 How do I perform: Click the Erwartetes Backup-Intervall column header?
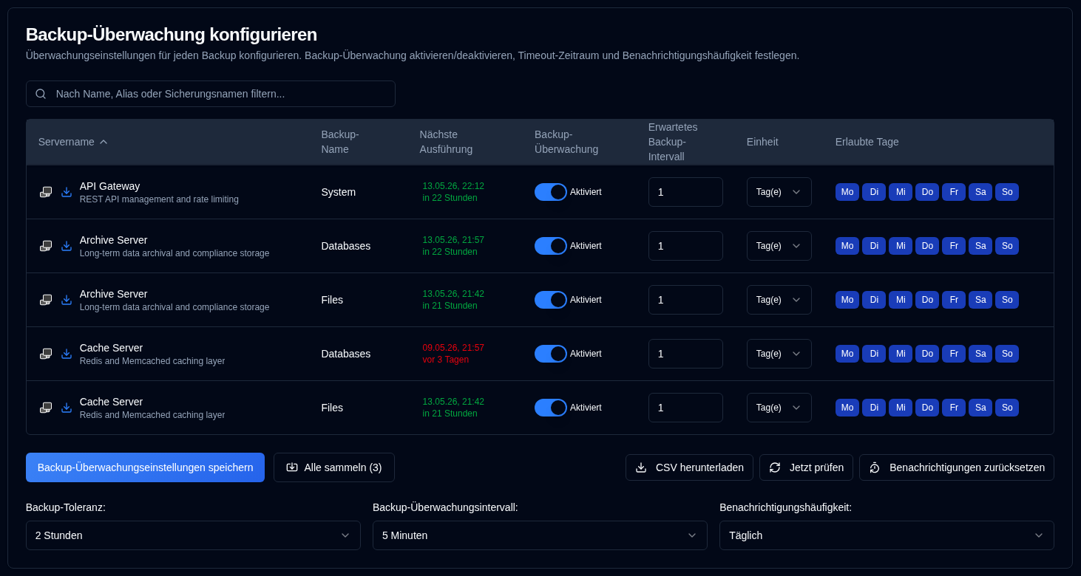[673, 142]
